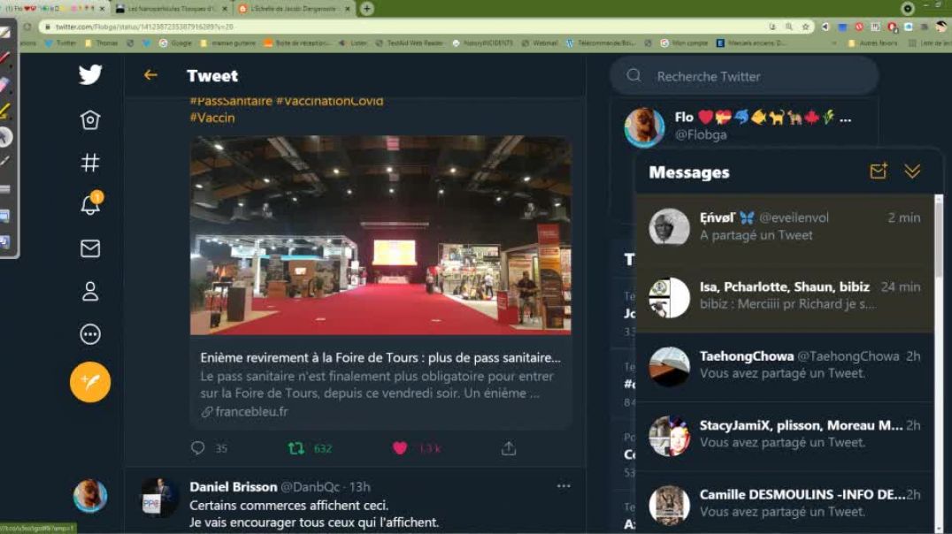Open a new browser tab with plus button

(366, 9)
